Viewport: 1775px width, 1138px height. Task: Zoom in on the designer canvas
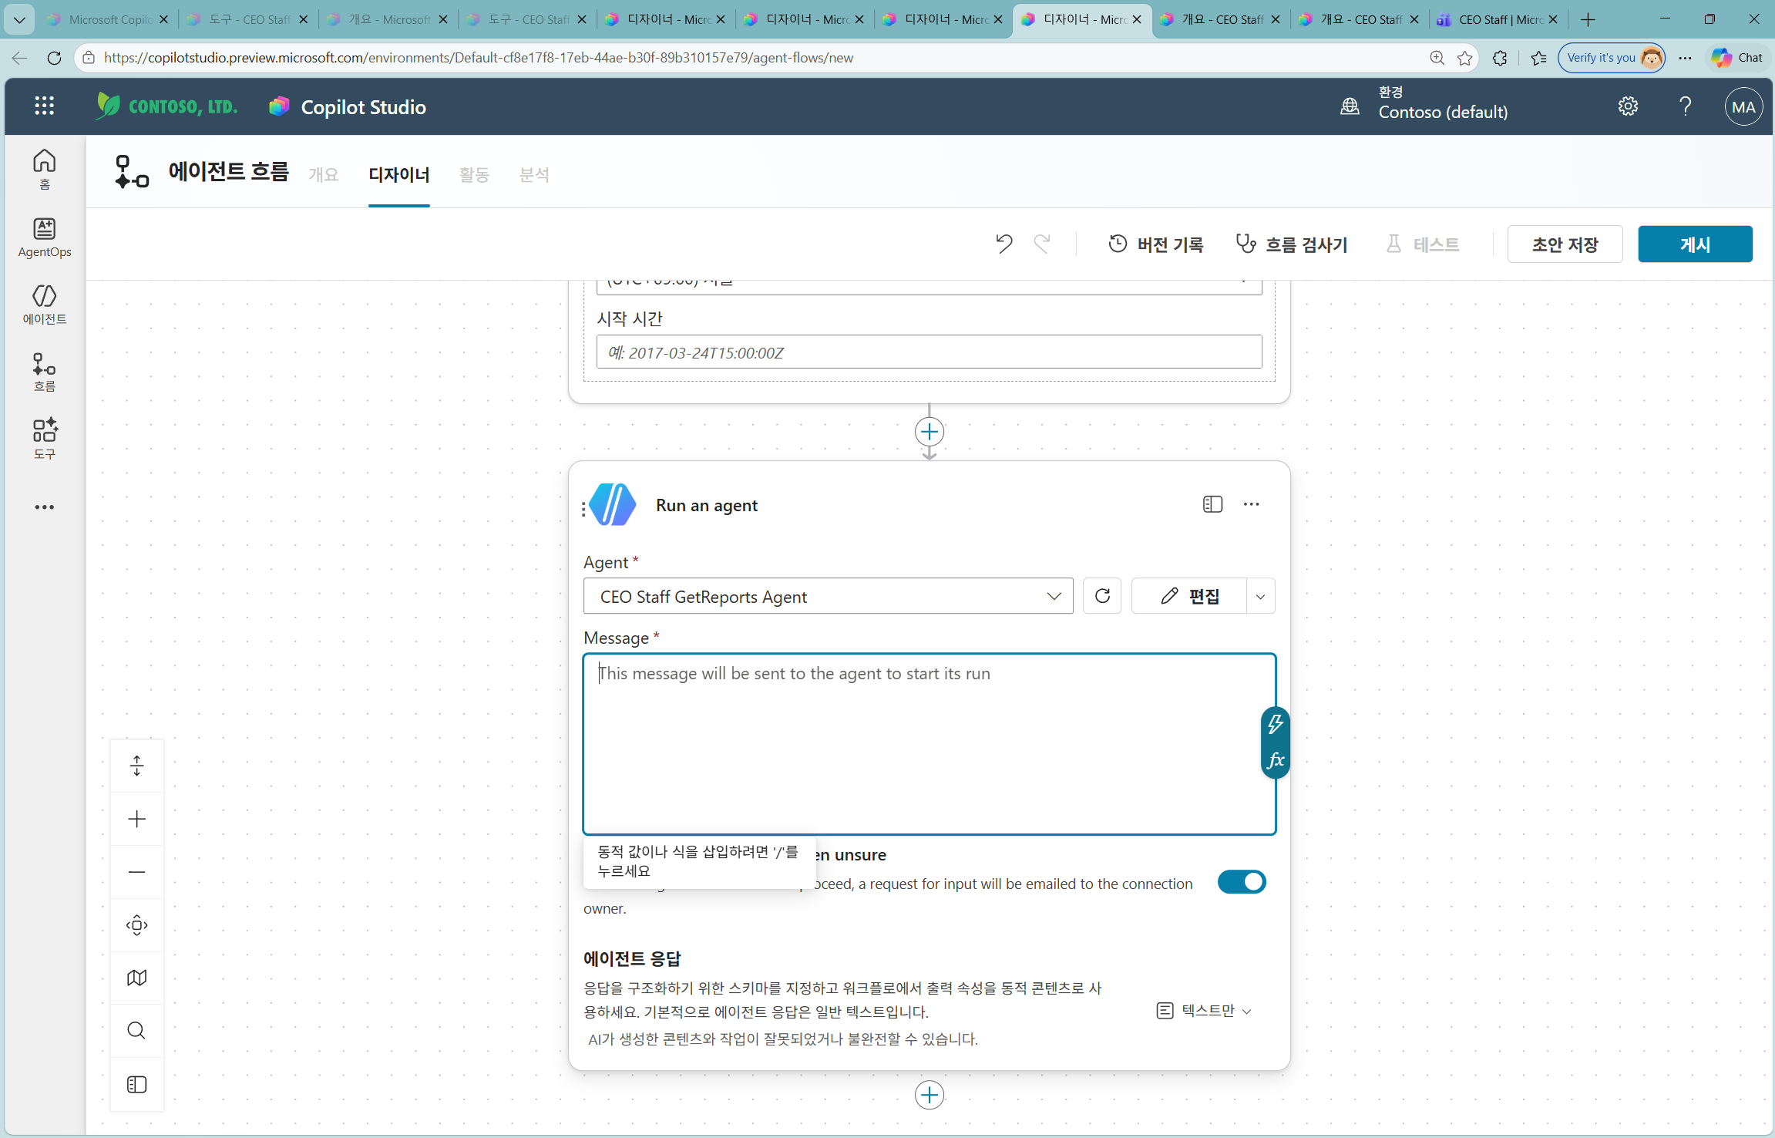click(x=137, y=819)
